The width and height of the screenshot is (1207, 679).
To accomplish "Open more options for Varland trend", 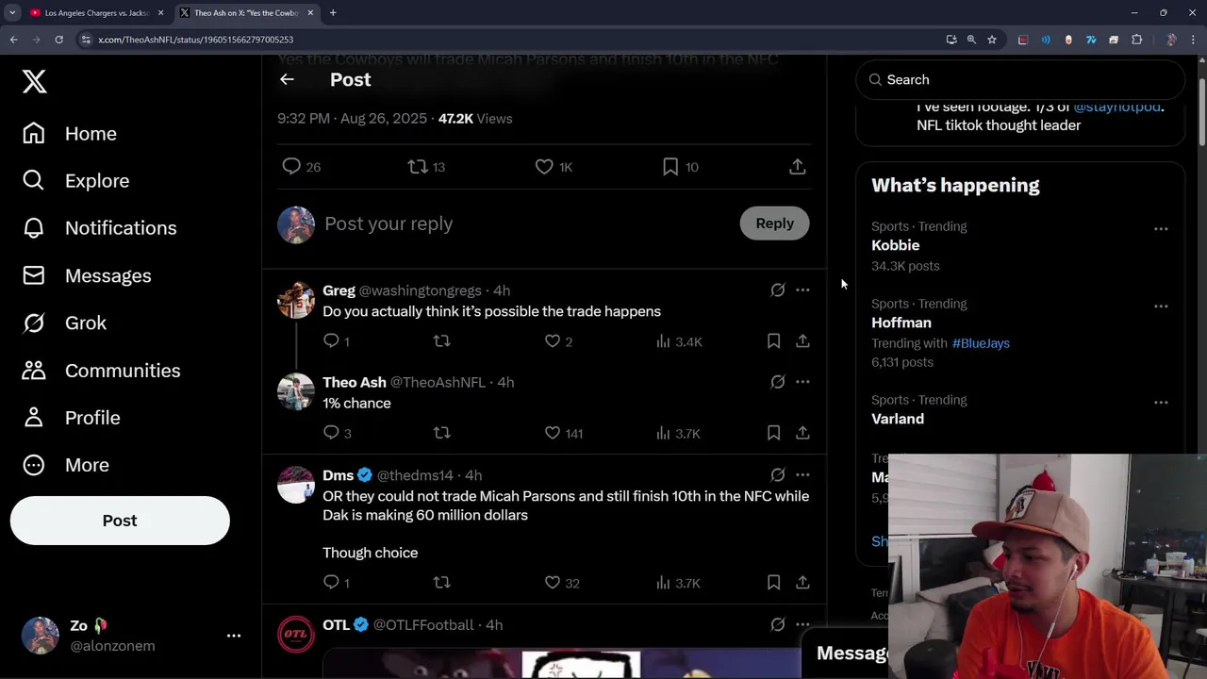I will tap(1161, 403).
